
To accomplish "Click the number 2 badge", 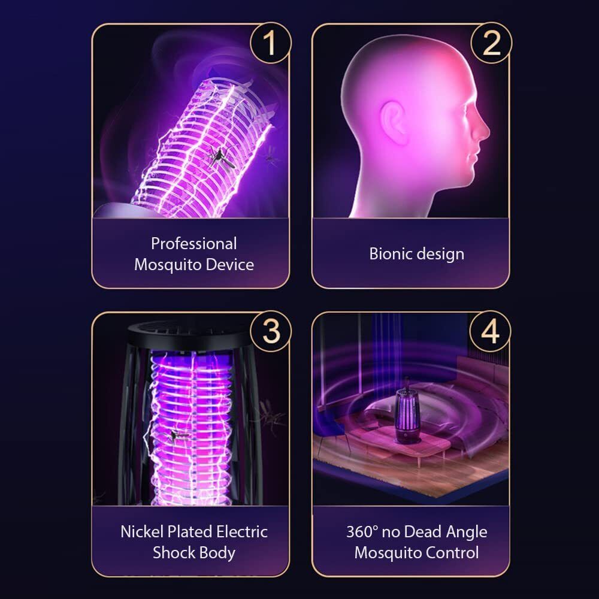I will [491, 43].
